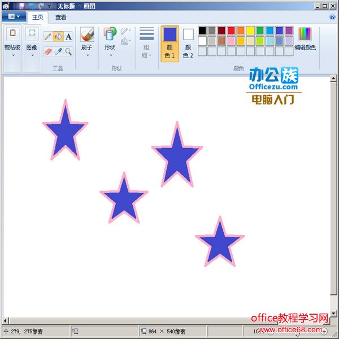Image resolution: width=339 pixels, height=339 pixels.
Task: Pick the light gray color swatch
Action: click(212, 41)
